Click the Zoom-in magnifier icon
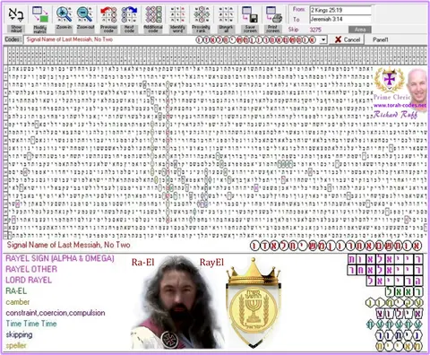This screenshot has width=430, height=355. pyautogui.click(x=64, y=14)
